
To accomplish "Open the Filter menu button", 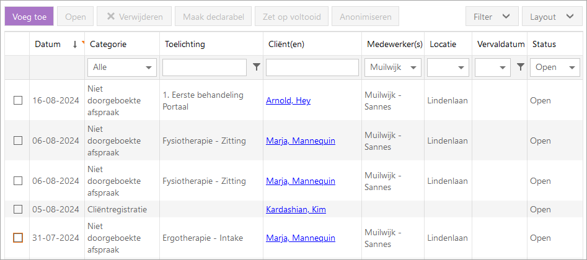I will [x=492, y=17].
